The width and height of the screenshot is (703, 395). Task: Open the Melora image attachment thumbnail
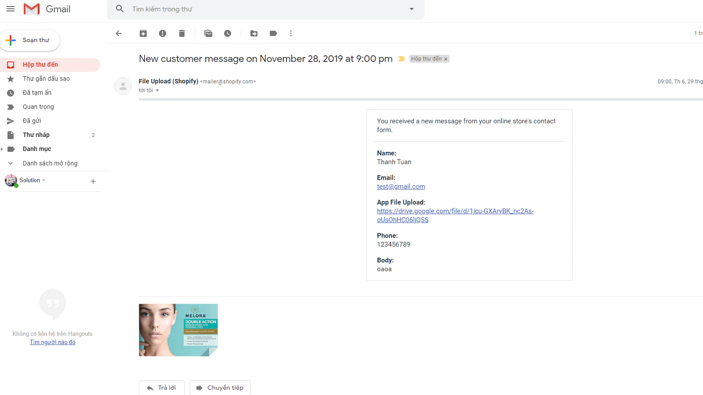coord(178,330)
